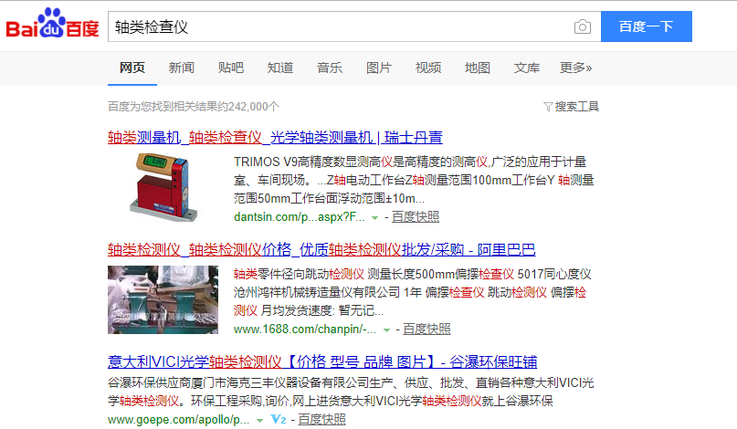This screenshot has height=429, width=737.
Task: Select the 视频 tab
Action: coord(428,68)
